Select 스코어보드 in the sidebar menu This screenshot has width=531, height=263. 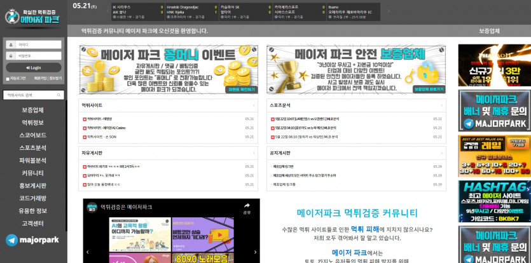click(x=33, y=135)
